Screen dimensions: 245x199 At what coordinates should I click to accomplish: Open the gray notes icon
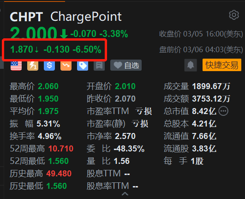click(x=99, y=66)
